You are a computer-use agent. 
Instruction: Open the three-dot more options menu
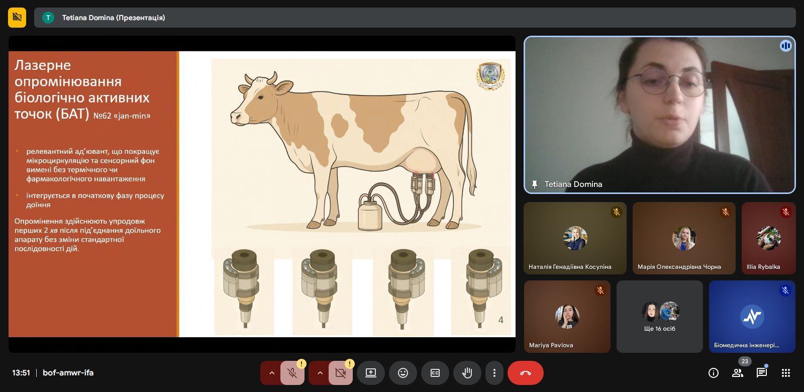pos(494,373)
